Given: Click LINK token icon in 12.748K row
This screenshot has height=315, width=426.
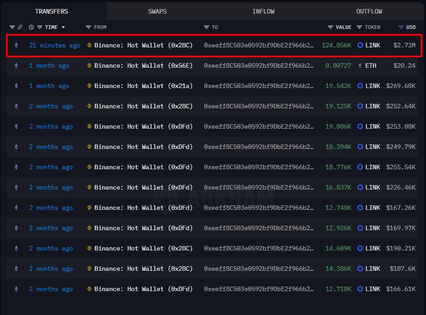Looking at the screenshot, I should click(360, 208).
